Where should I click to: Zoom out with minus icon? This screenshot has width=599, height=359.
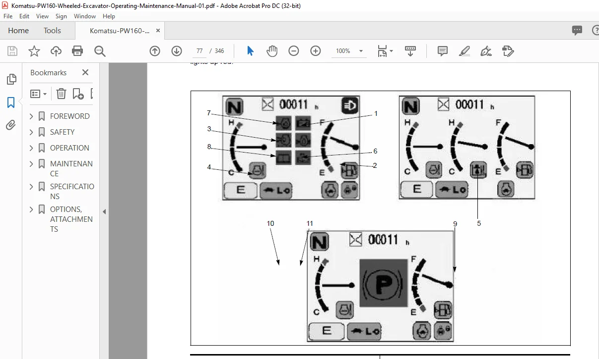pos(294,51)
